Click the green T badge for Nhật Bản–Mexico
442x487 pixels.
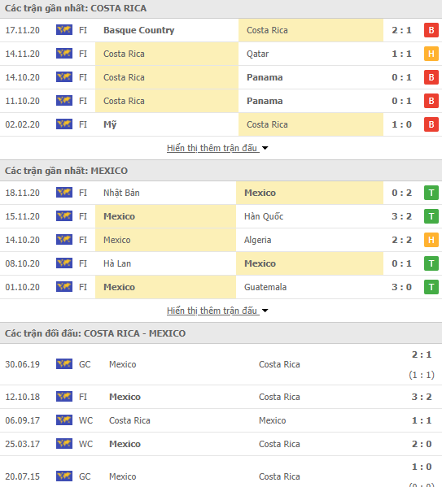[431, 193]
